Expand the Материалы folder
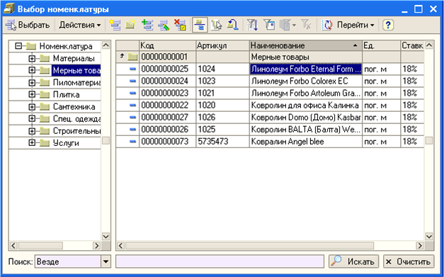Viewport: 444px width, 277px height. [32, 58]
